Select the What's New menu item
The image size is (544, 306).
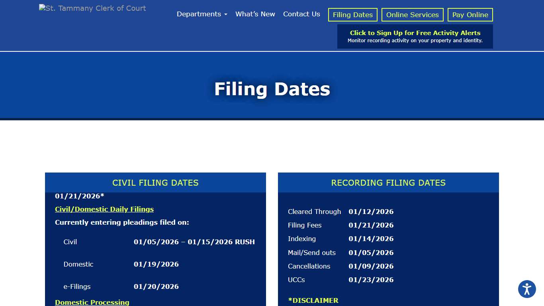[255, 14]
